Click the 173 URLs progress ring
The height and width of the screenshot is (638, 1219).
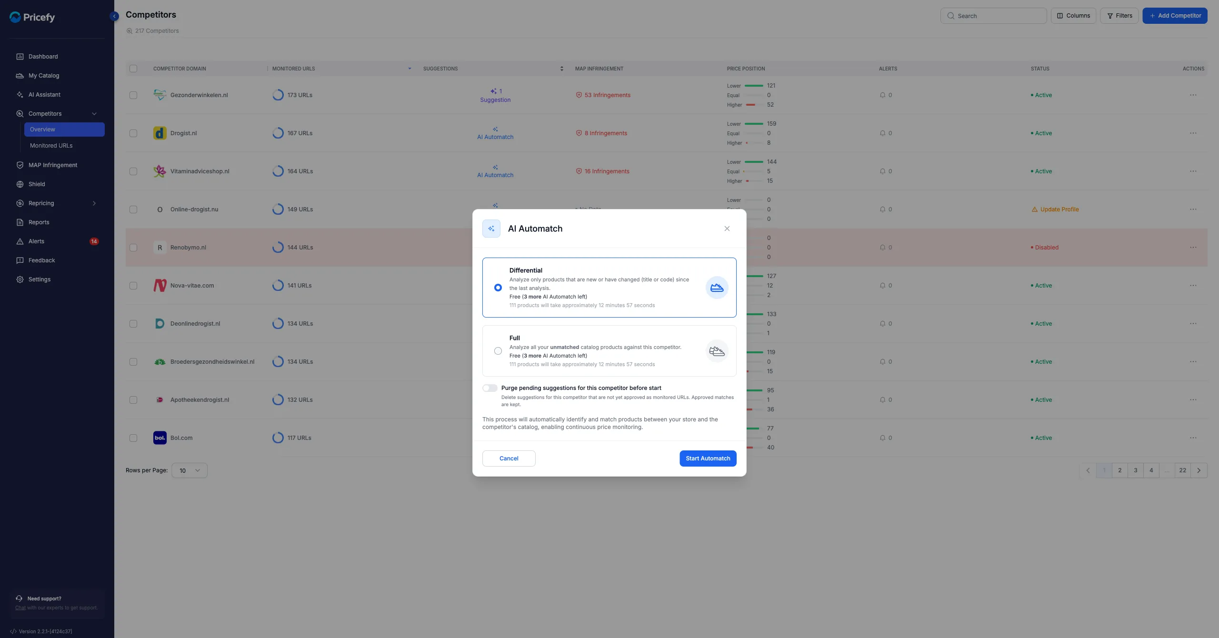[x=278, y=95]
